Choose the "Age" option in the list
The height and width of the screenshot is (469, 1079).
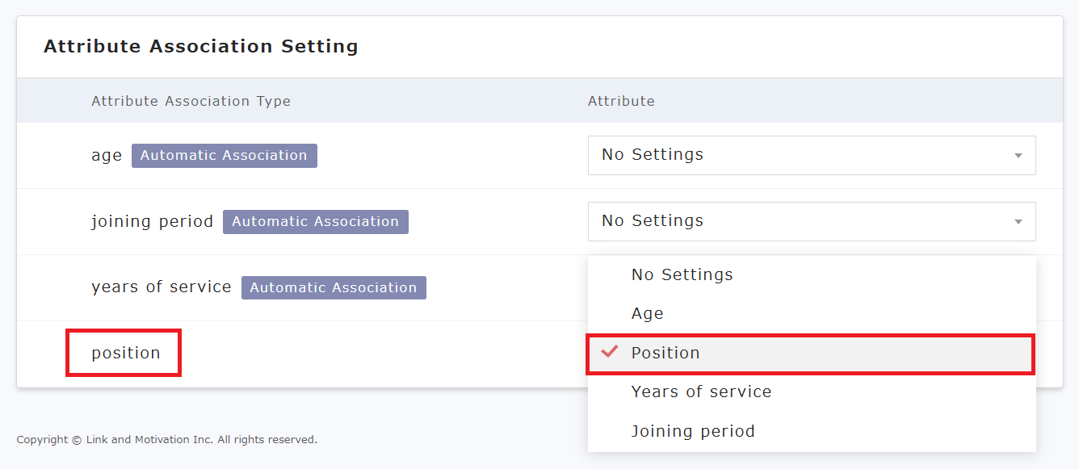(x=647, y=313)
